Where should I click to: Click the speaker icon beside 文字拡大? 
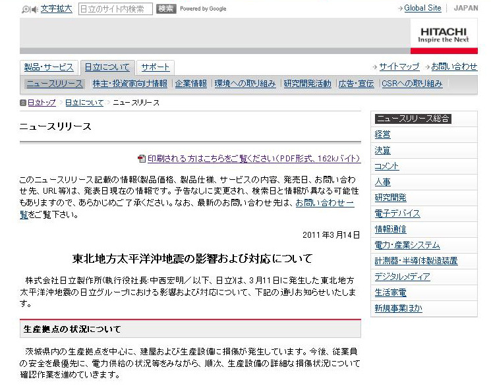[x=34, y=10]
